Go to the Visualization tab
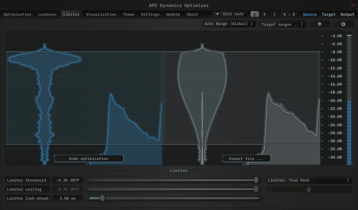Image resolution: width=358 pixels, height=210 pixels. (x=101, y=14)
